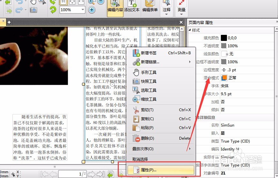Choose 粘贴(P) in the context menu

162,128
